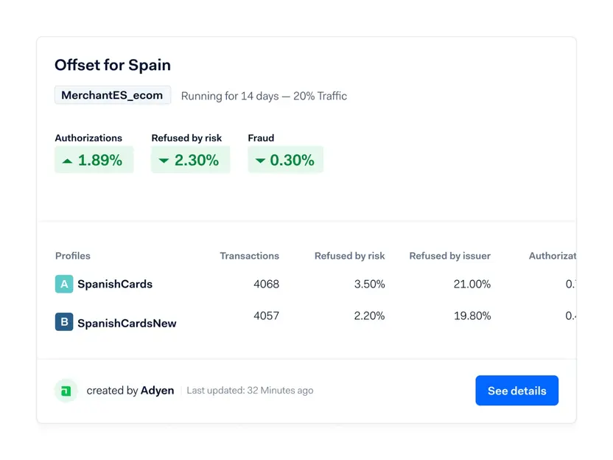Click the Profiles column header
This screenshot has height=460, width=613.
pyautogui.click(x=73, y=256)
